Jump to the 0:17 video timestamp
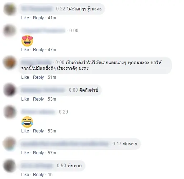The height and width of the screenshot is (179, 184). [x=117, y=144]
